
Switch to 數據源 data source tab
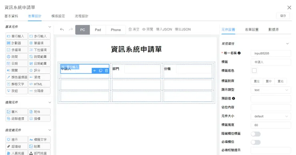coord(274,29)
